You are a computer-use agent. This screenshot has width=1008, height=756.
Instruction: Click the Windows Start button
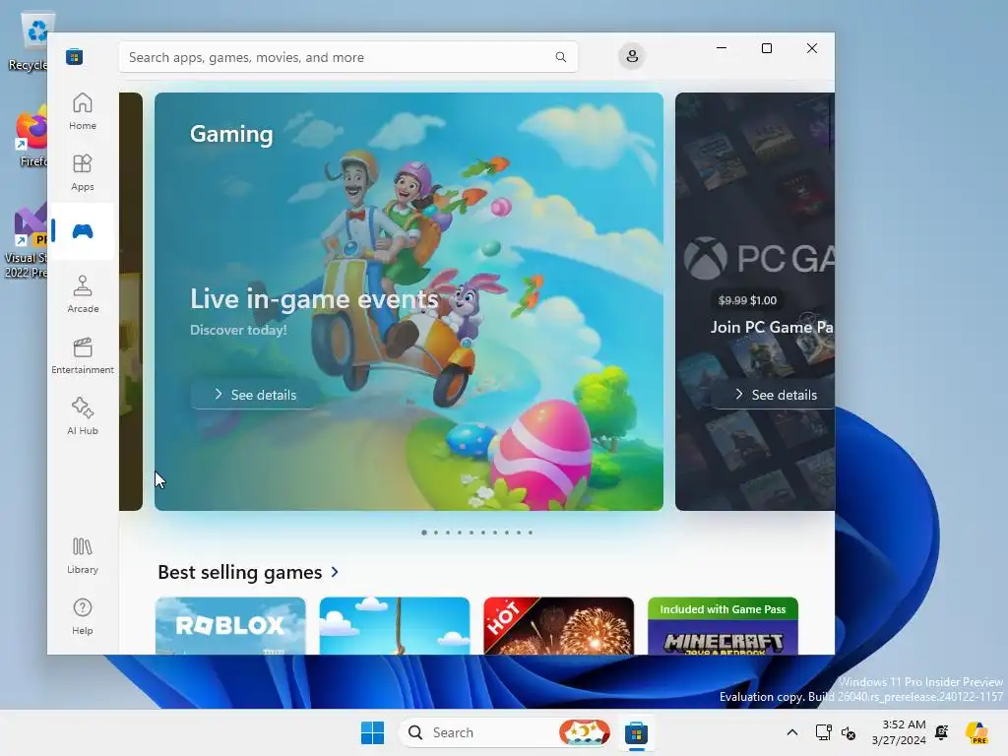(372, 732)
